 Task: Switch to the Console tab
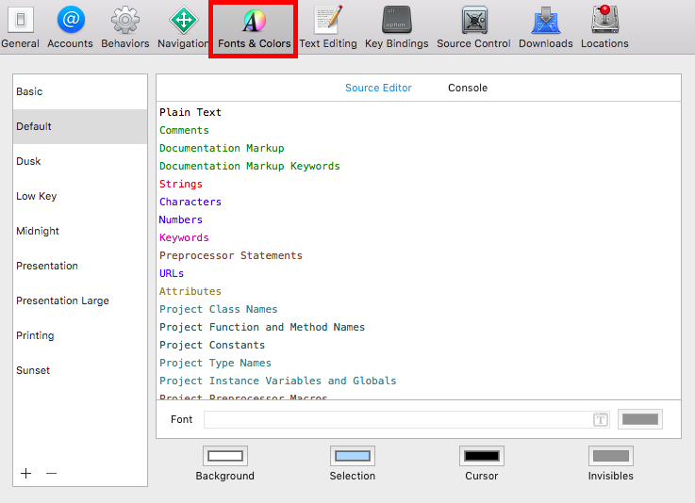click(468, 88)
